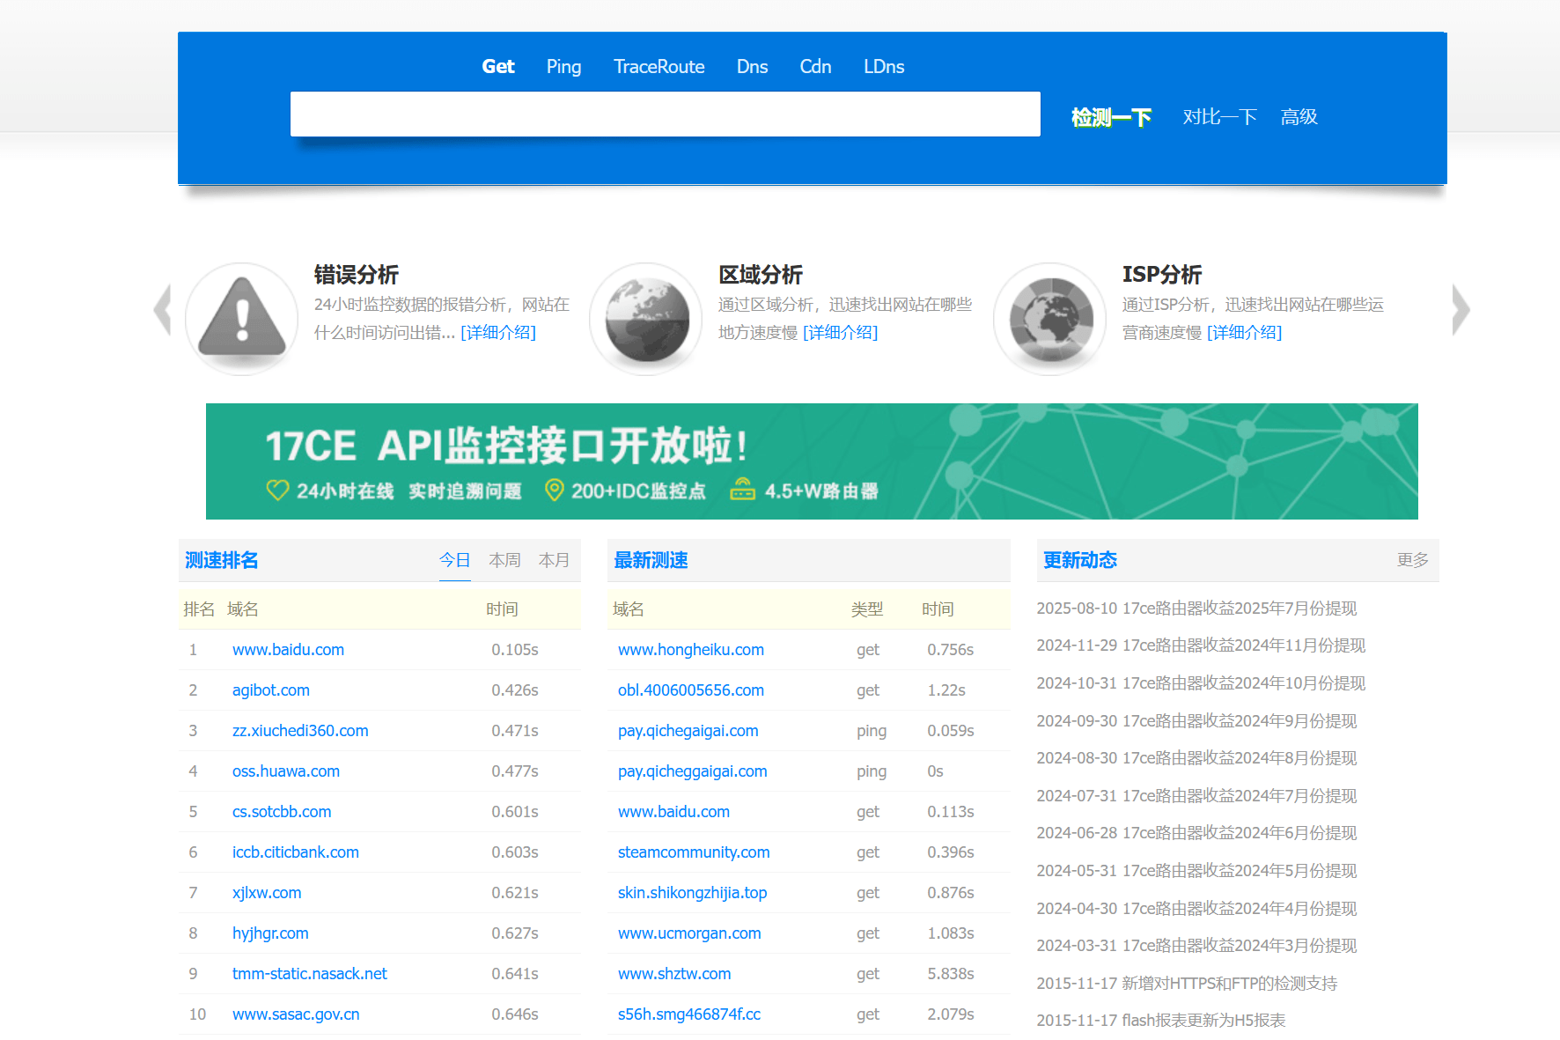Open agibot.com in the ranking list
This screenshot has height=1040, width=1560.
click(x=271, y=690)
